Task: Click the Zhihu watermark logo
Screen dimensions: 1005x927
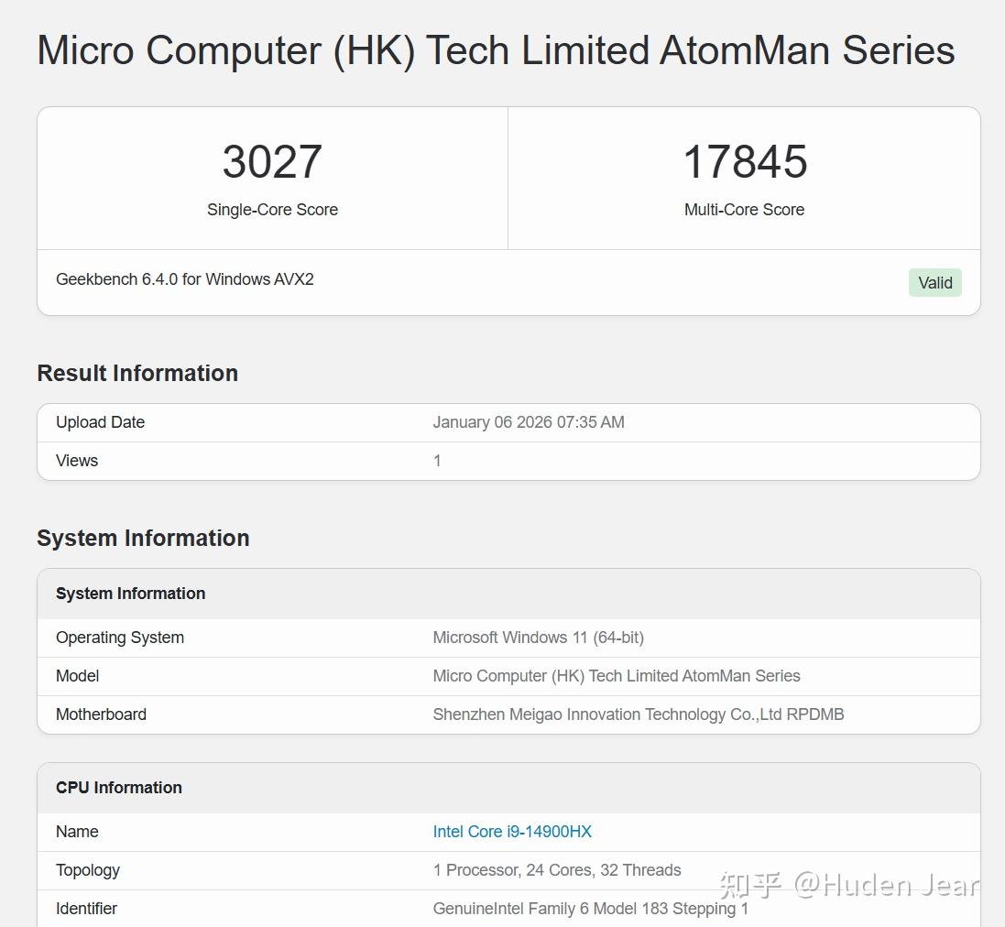Action: [750, 886]
